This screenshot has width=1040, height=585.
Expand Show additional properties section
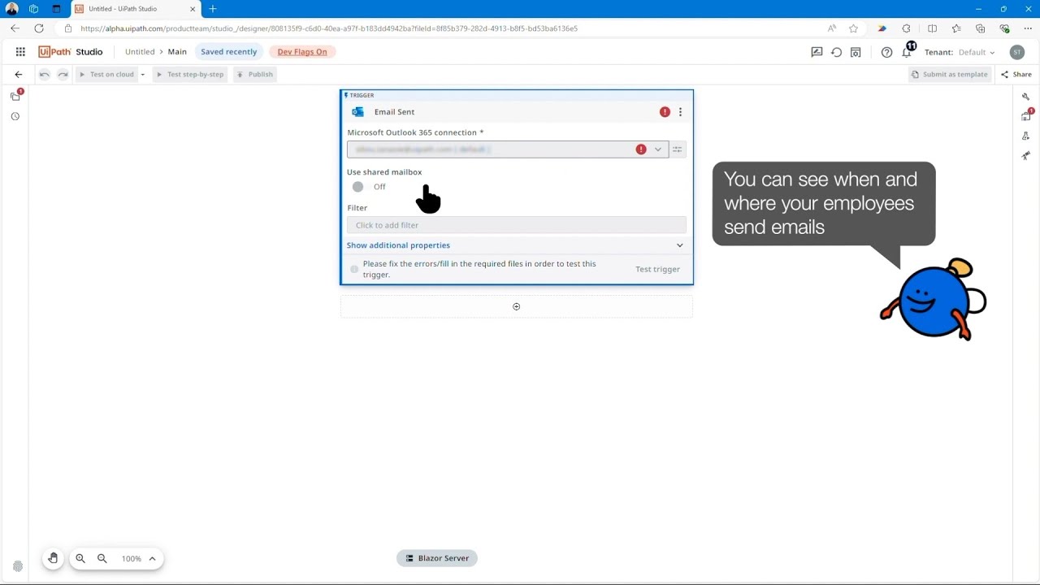tap(516, 245)
